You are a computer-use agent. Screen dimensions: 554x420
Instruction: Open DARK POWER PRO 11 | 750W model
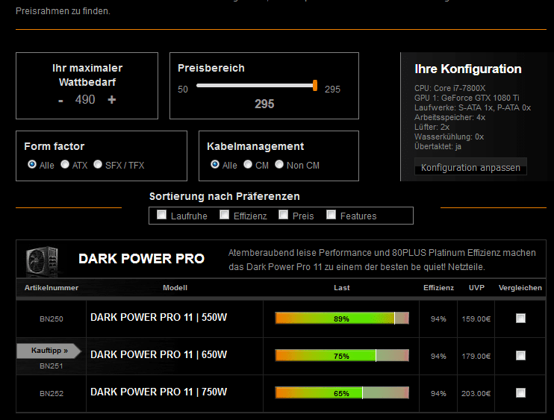[x=158, y=392]
